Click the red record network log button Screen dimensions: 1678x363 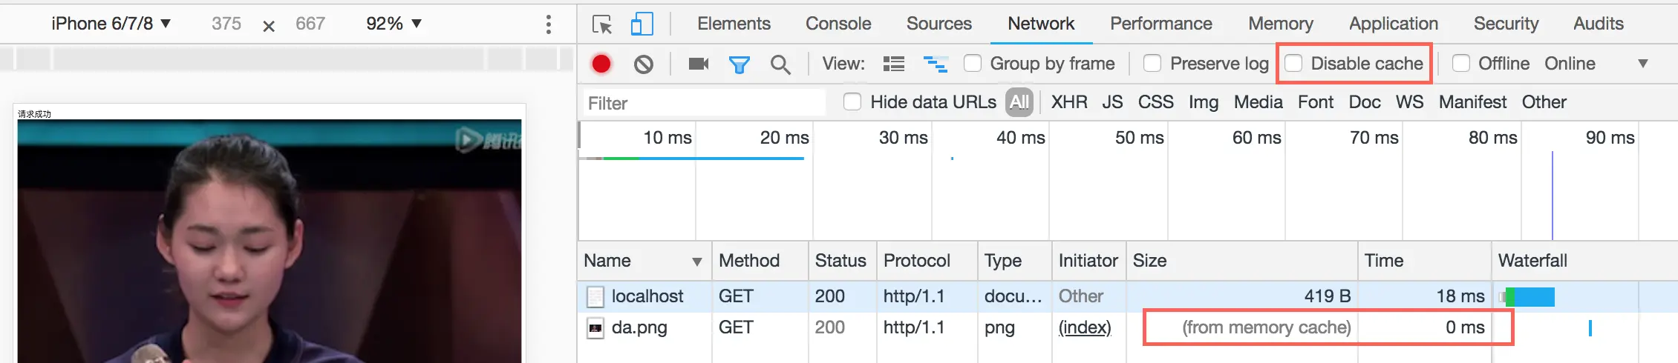(601, 64)
